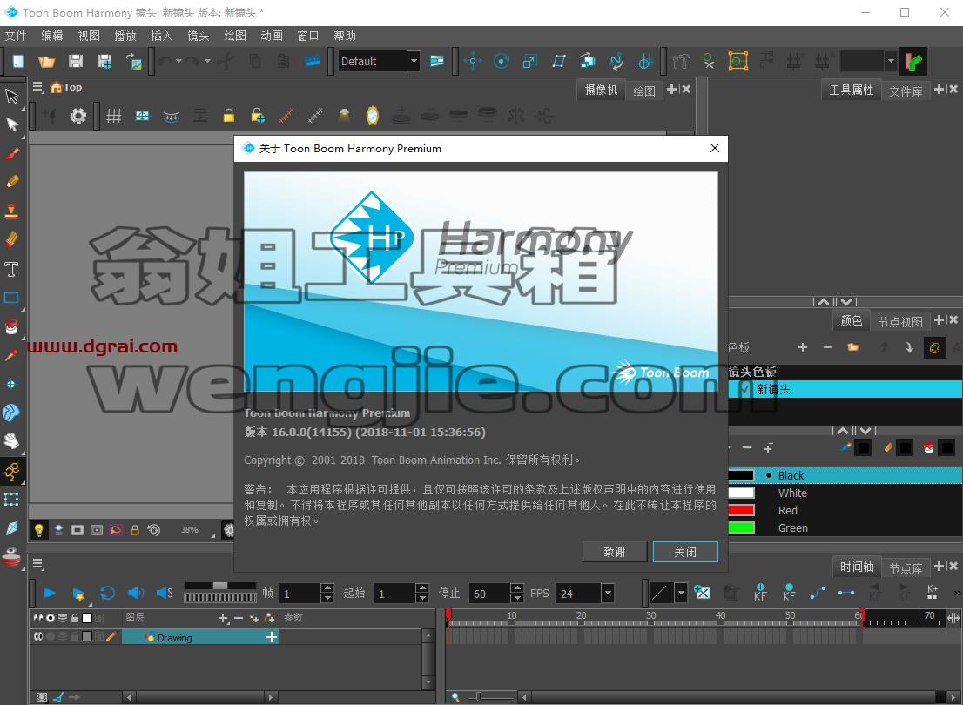
Task: Click the 关闭 button in About dialog
Action: (685, 552)
